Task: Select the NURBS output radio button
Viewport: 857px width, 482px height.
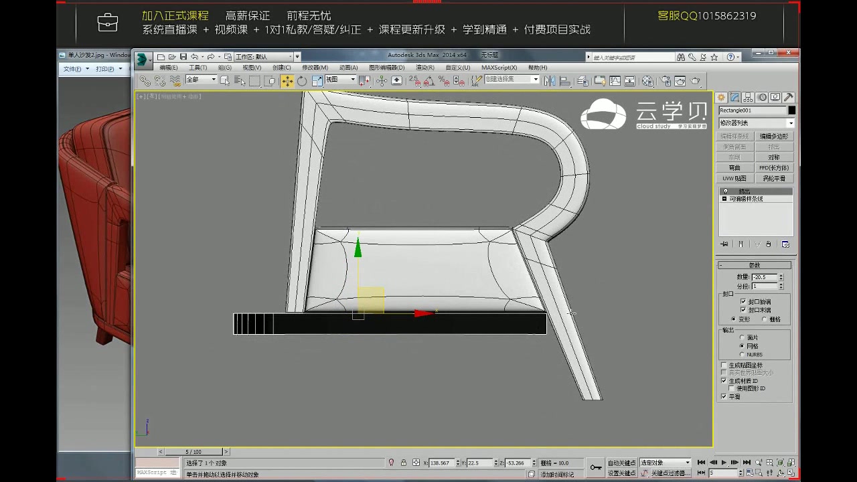Action: (742, 354)
